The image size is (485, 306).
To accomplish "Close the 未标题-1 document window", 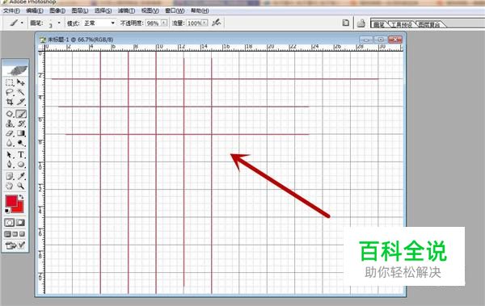I will coord(395,40).
